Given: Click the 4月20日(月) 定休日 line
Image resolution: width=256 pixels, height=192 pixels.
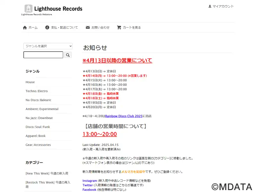Looking at the screenshot, I should tap(99, 107).
